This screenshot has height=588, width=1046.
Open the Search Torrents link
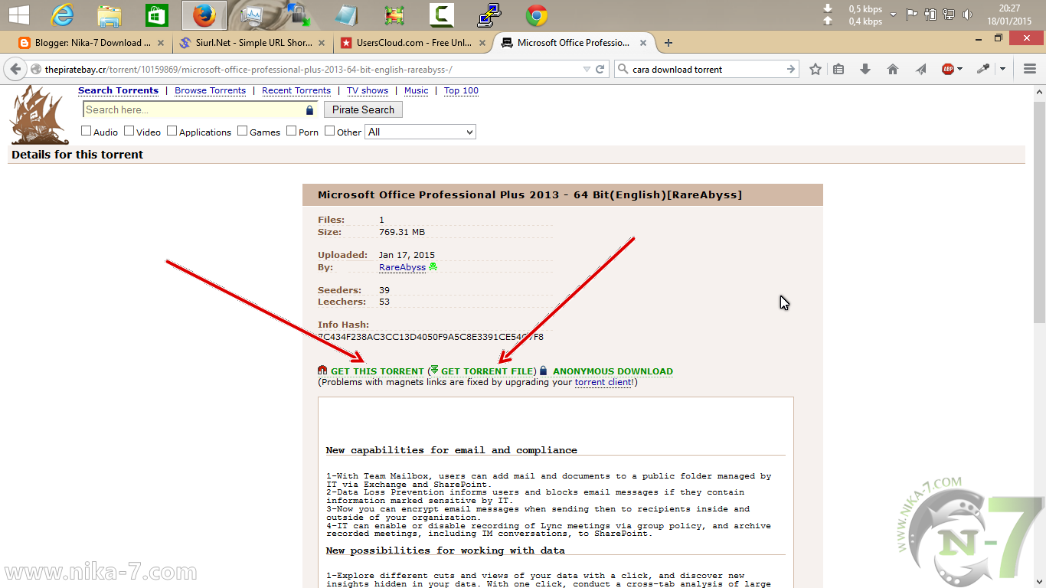tap(118, 90)
